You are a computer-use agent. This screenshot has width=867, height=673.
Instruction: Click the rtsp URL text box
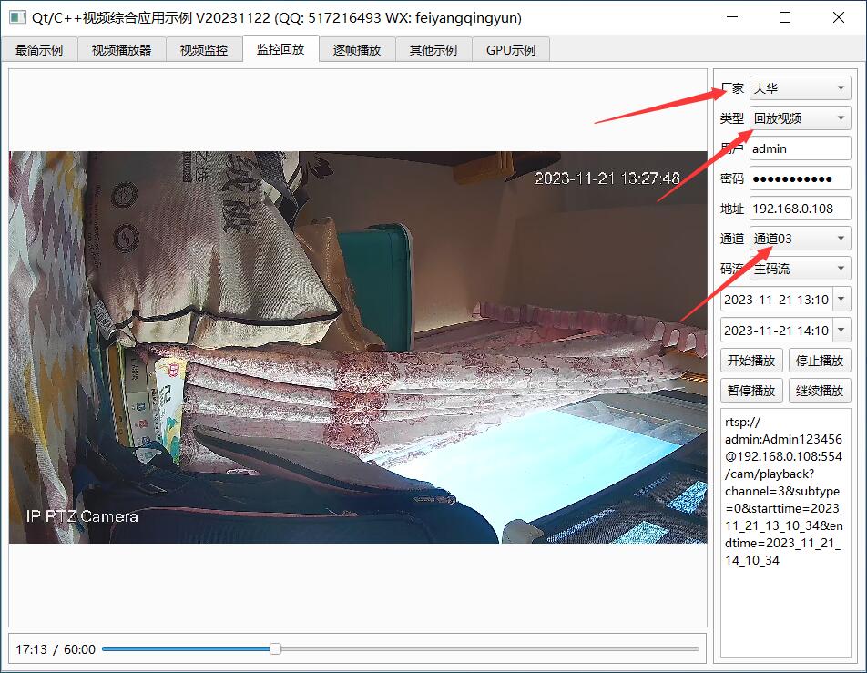(x=785, y=532)
